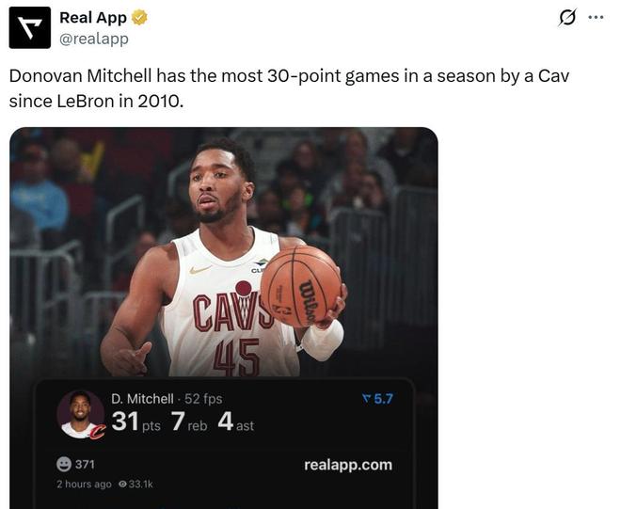Click the blue 5.7 rating icon
Viewport: 621px width, 509px height.
(x=367, y=399)
